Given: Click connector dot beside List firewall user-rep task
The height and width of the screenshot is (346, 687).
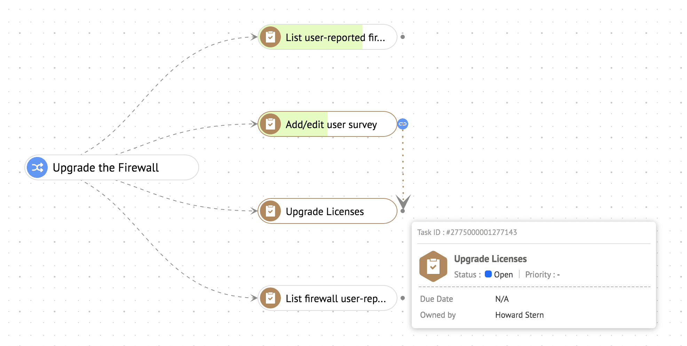Looking at the screenshot, I should click(403, 298).
